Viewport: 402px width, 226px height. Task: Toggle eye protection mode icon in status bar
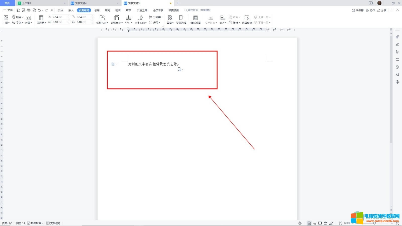[x=300, y=223]
